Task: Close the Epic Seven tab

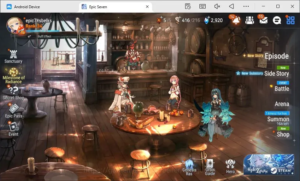Action: [147, 7]
